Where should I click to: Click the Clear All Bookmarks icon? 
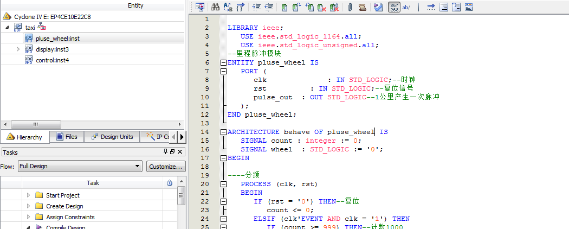pyautogui.click(x=335, y=7)
